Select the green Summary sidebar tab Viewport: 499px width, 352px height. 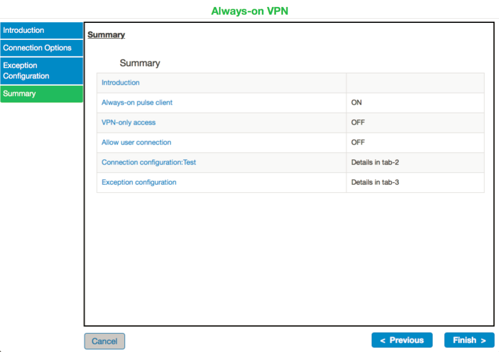click(41, 94)
